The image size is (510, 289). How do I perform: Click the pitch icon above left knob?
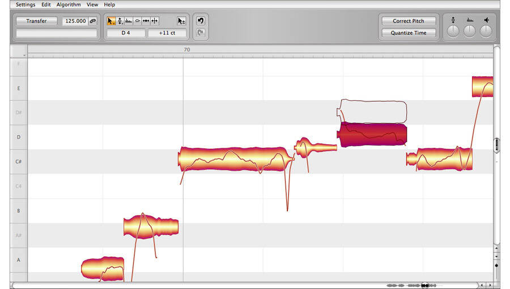453,20
